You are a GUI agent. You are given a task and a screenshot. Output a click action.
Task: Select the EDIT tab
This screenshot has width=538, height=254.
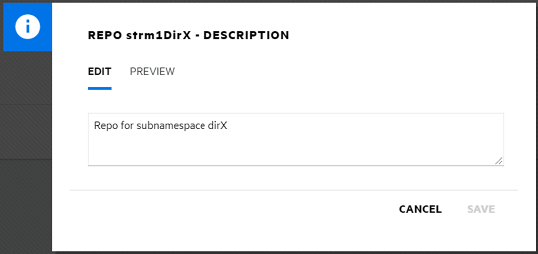point(99,71)
